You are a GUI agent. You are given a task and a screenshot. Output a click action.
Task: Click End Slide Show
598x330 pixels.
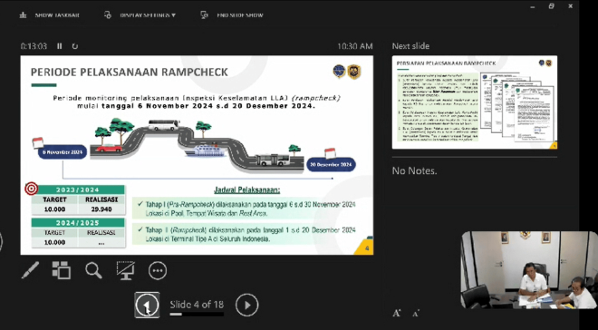pyautogui.click(x=232, y=15)
